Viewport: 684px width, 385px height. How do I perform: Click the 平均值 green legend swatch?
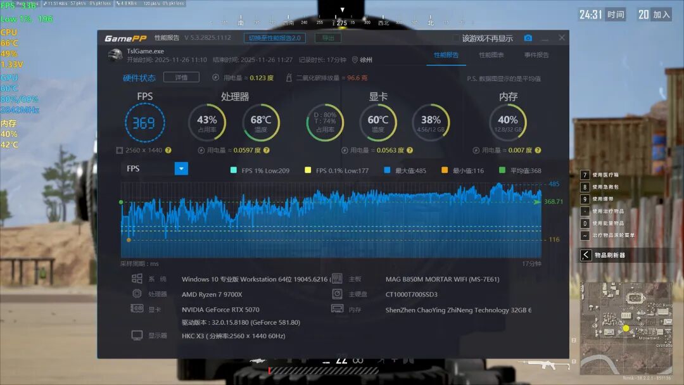click(x=502, y=170)
